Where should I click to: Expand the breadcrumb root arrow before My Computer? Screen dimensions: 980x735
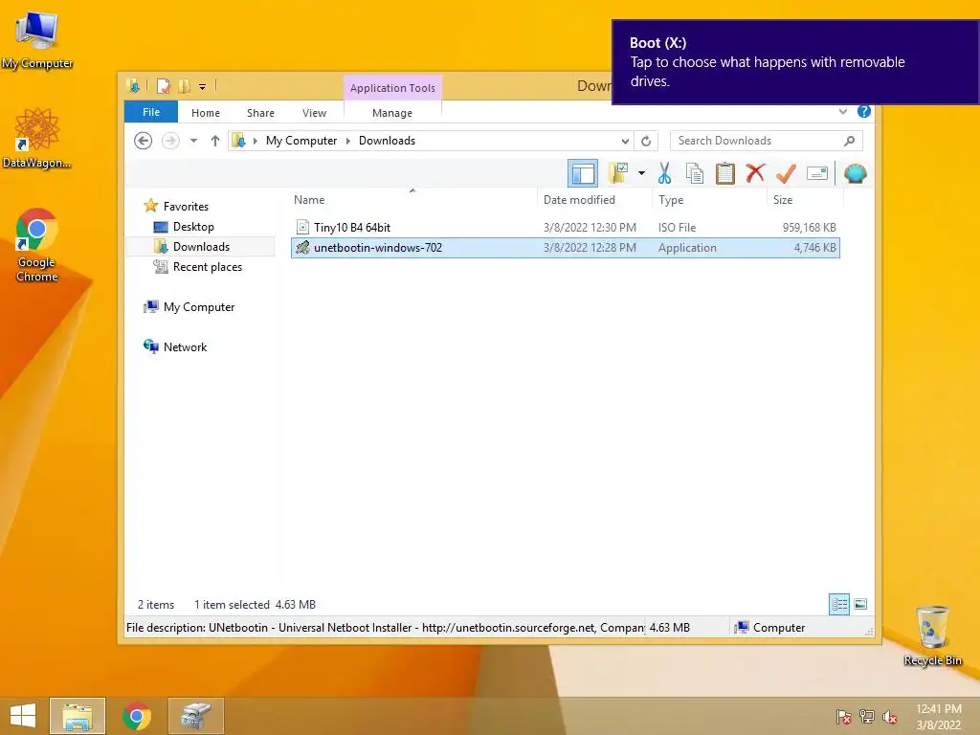pos(255,142)
